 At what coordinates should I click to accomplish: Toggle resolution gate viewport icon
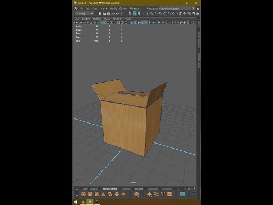point(111,23)
